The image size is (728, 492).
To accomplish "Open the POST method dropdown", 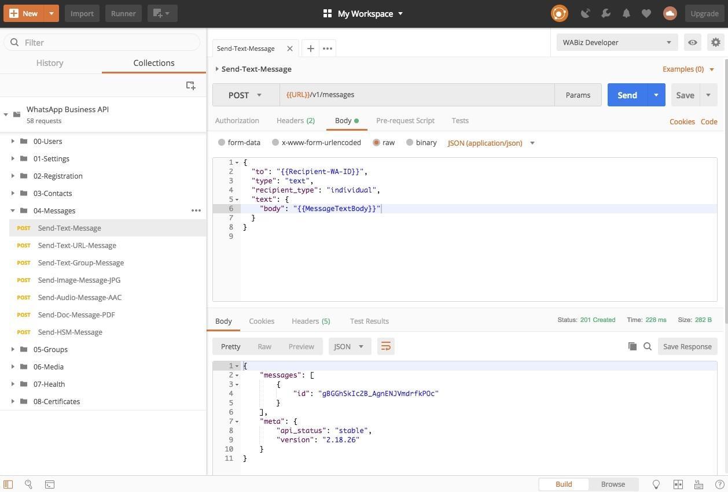I will tap(245, 95).
